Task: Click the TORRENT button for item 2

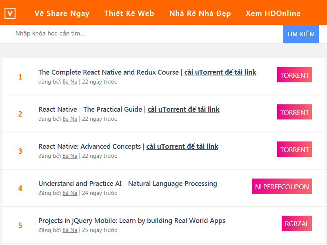Action: click(x=294, y=112)
